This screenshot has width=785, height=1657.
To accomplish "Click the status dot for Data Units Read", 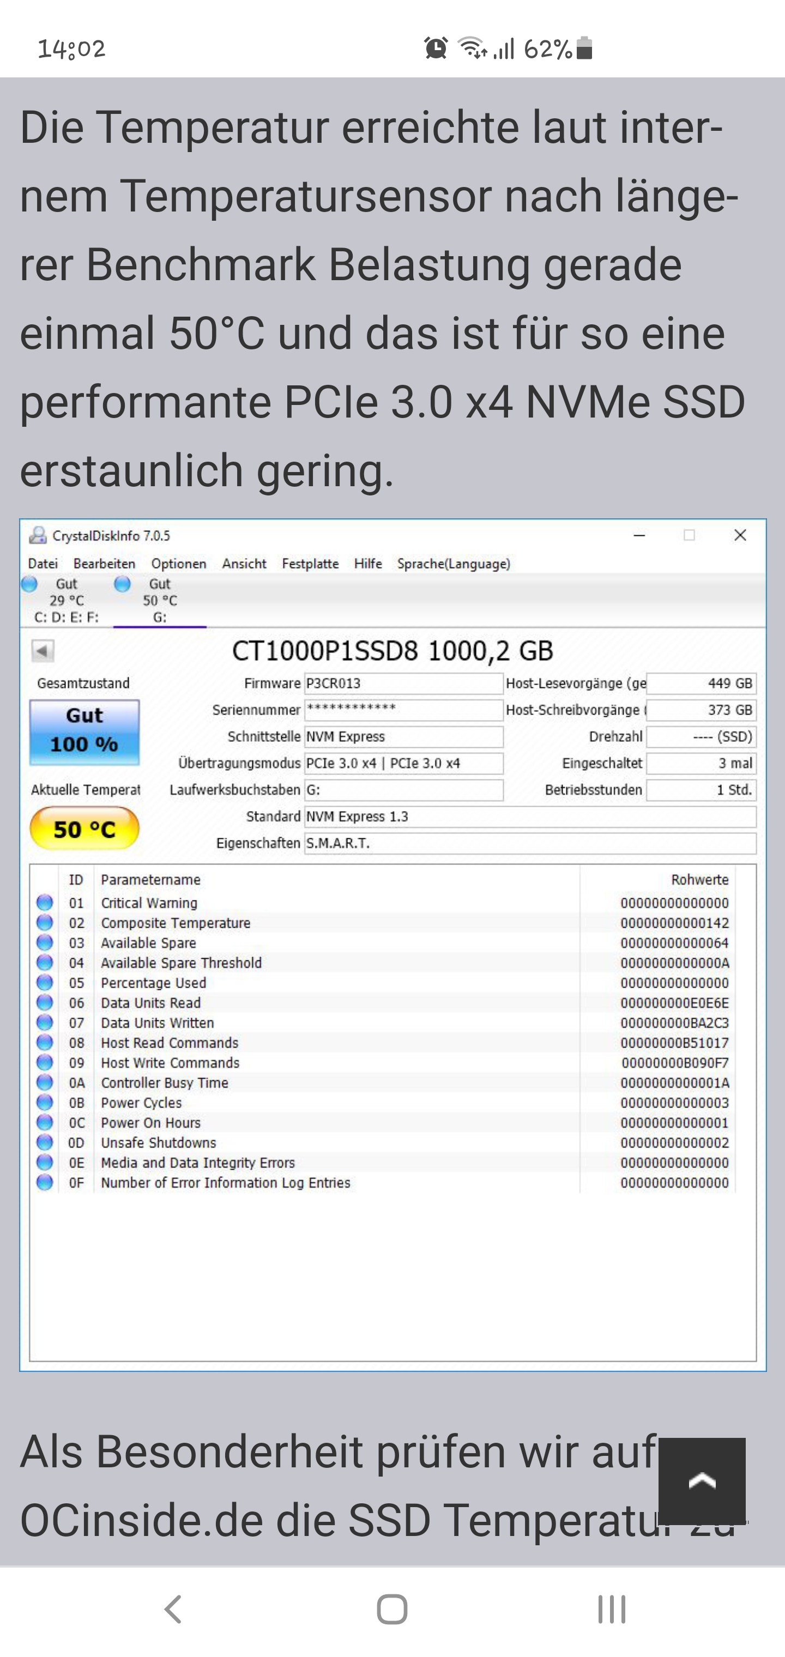I will click(x=44, y=1002).
